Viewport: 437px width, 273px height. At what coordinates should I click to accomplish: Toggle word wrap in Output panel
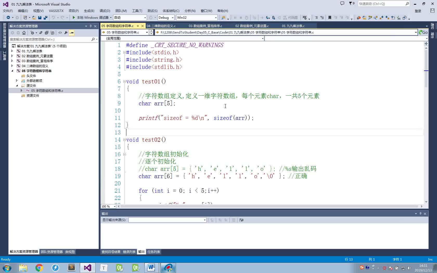pyautogui.click(x=241, y=220)
